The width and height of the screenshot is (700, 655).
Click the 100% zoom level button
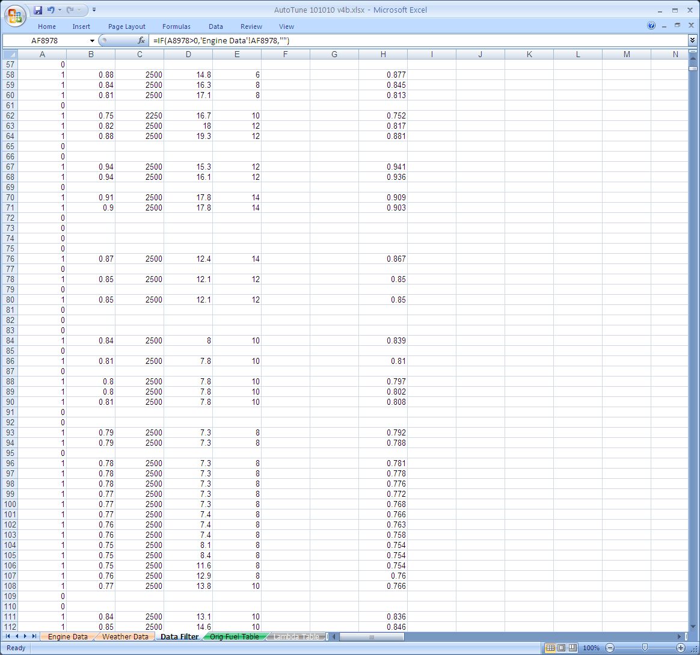[x=591, y=648]
